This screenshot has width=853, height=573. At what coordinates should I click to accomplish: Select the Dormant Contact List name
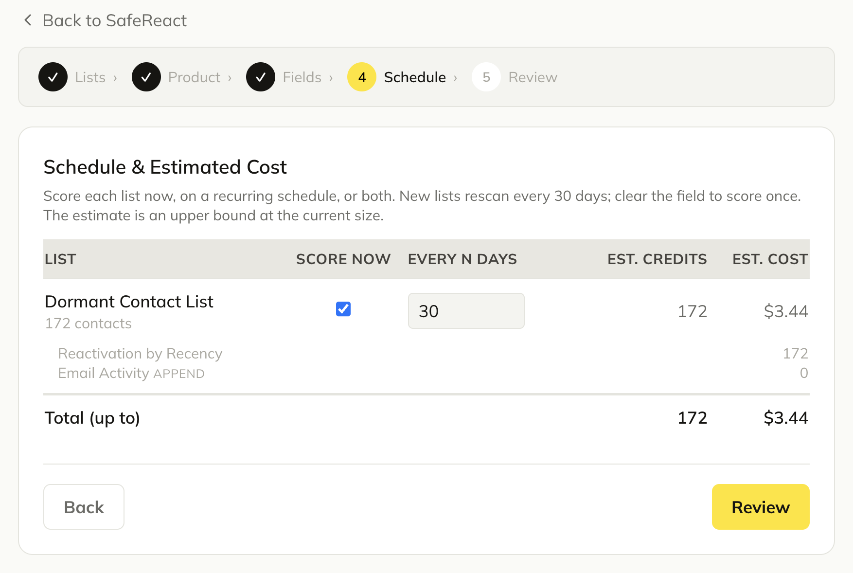pos(129,302)
